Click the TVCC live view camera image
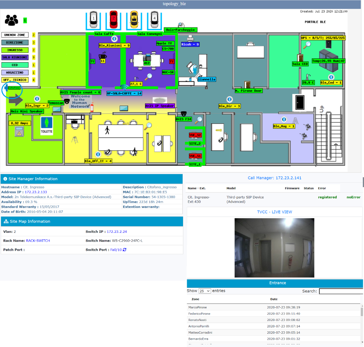Viewport: 364px width, 347px height. pos(274,248)
